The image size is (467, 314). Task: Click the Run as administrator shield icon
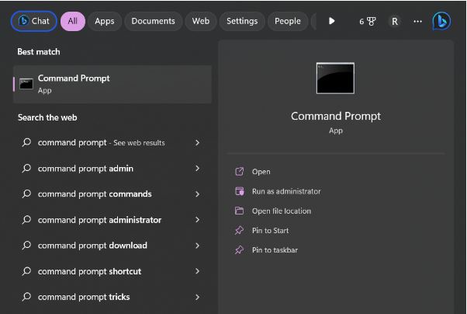tap(240, 191)
